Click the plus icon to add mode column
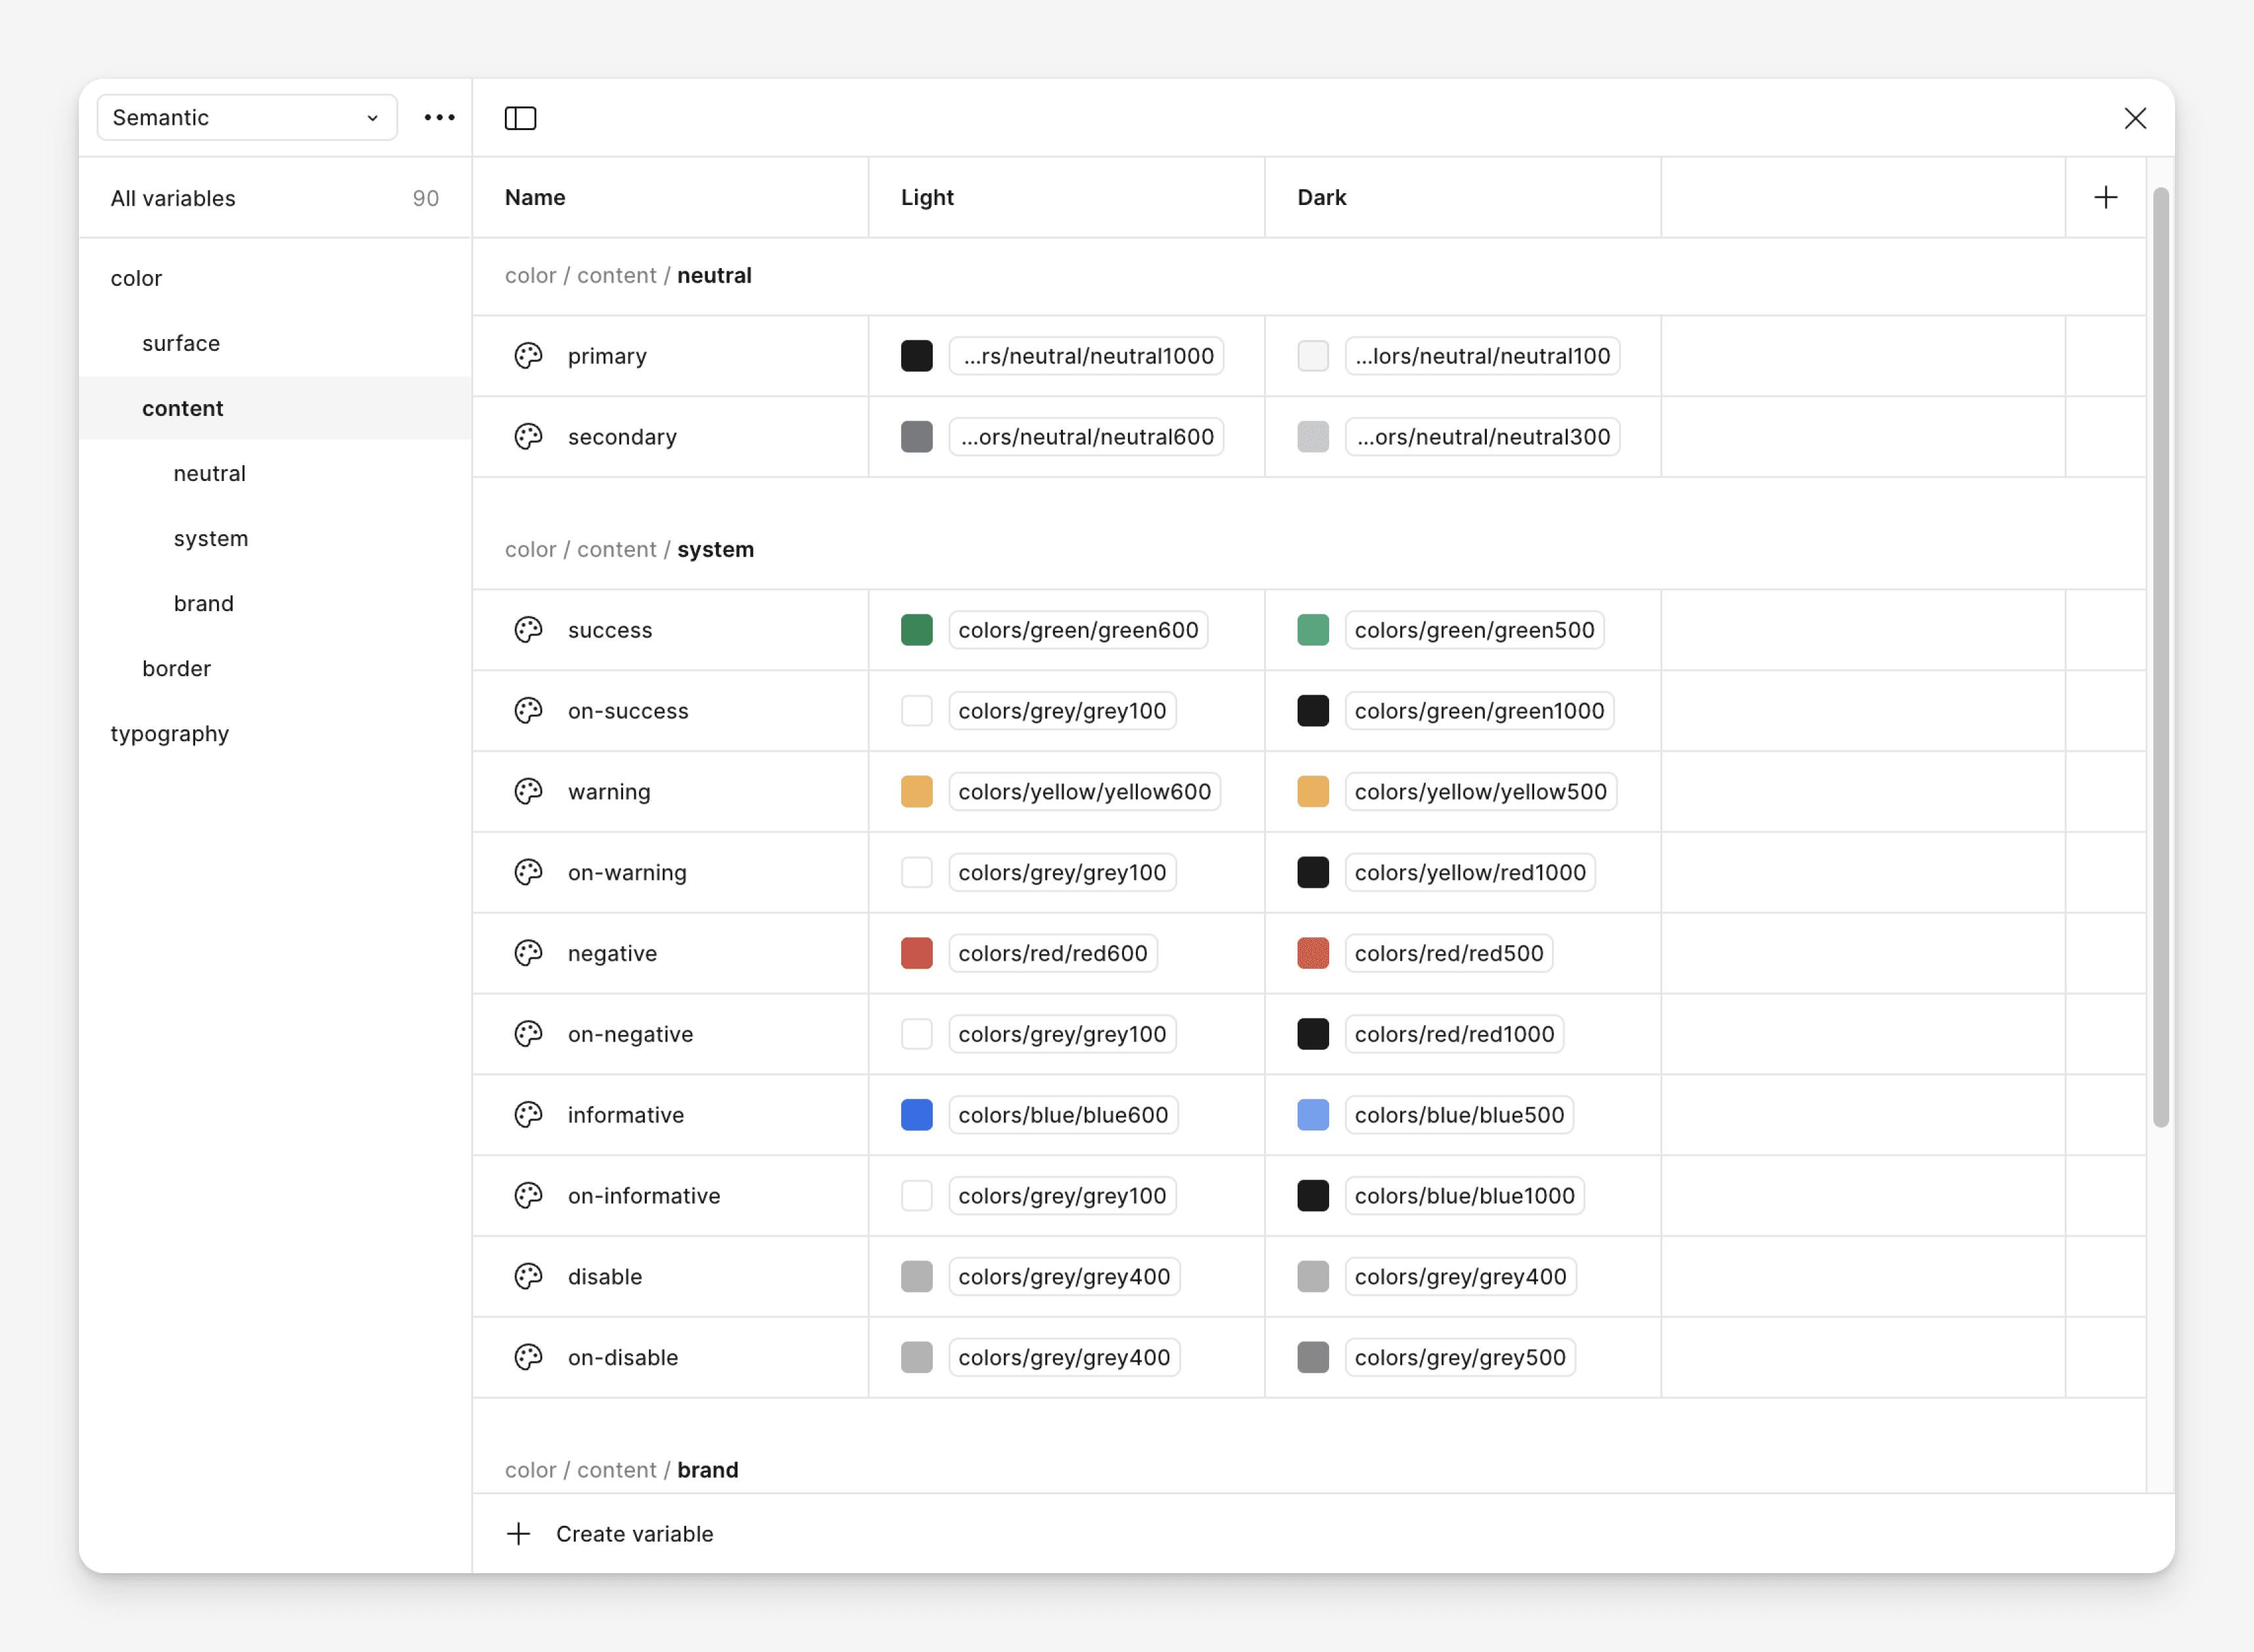Screen dimensions: 2254x1652 coord(2105,197)
